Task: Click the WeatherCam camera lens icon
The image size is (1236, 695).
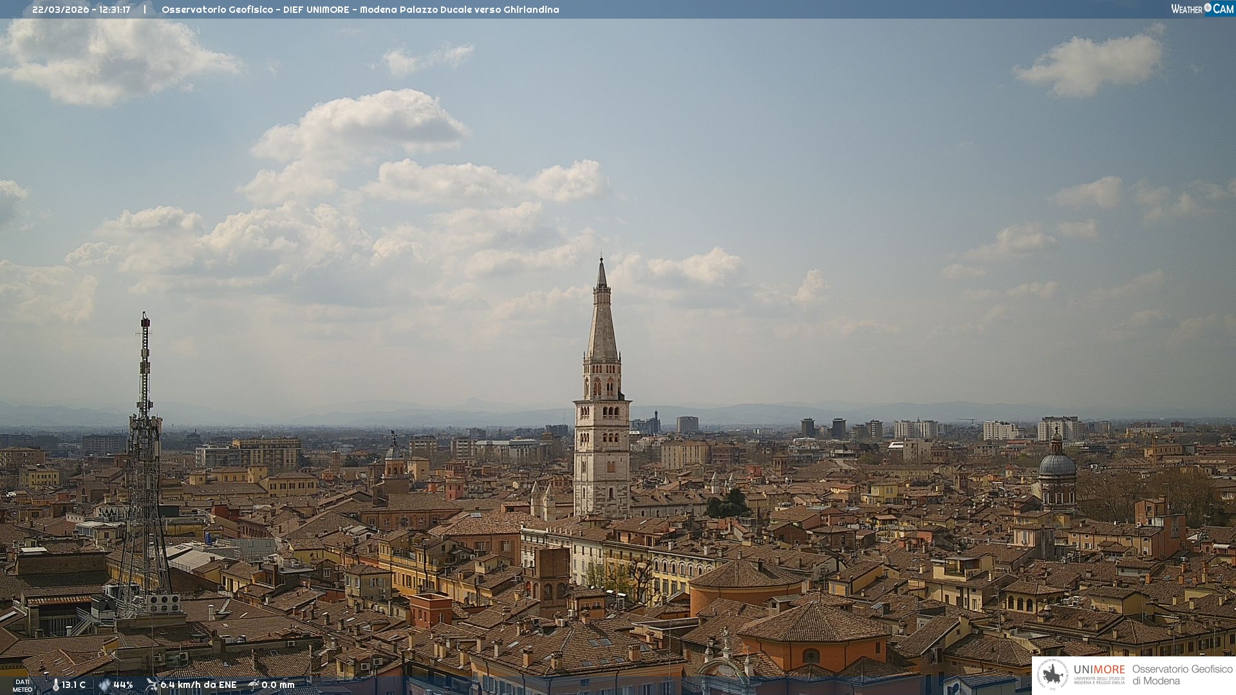Action: click(x=1208, y=8)
